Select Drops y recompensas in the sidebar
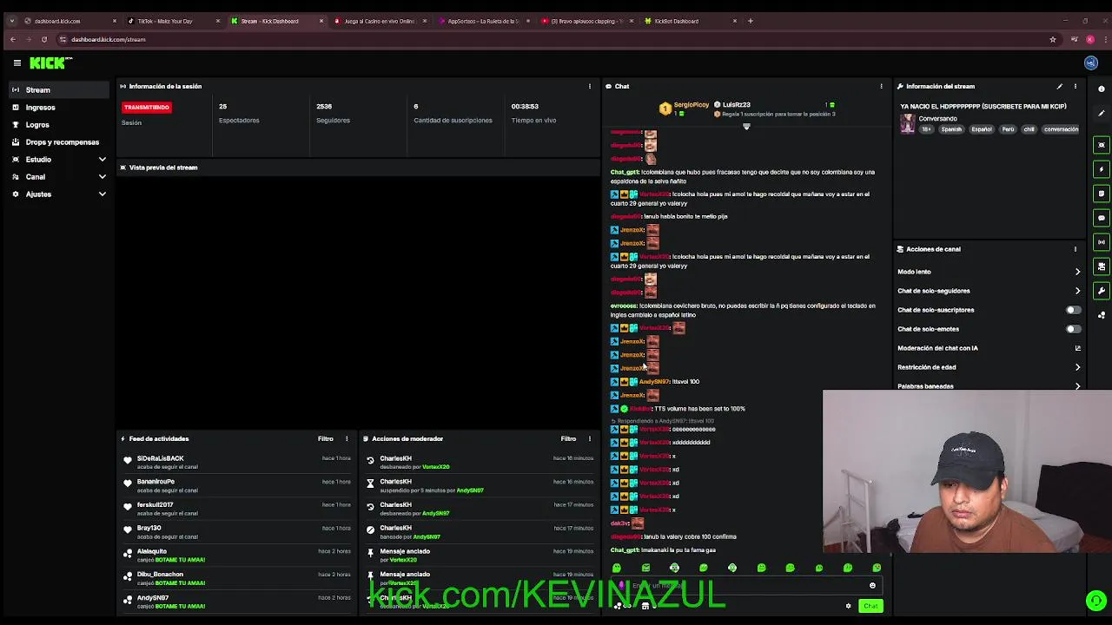 coord(59,142)
